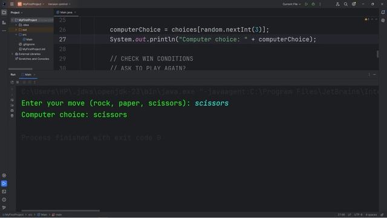Open the Notifications bell
Image resolution: width=387 pixels, height=218 pixels.
pos(383,12)
